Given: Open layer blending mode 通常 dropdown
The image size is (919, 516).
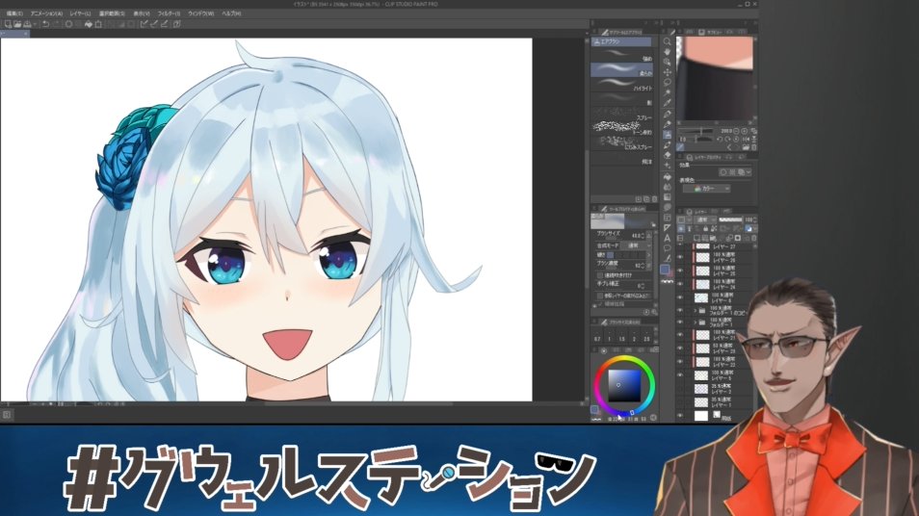Looking at the screenshot, I should click(705, 219).
